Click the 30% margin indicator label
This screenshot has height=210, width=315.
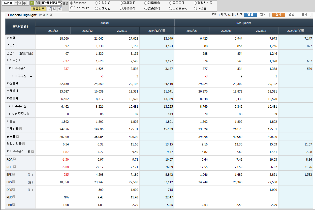[38, 3]
